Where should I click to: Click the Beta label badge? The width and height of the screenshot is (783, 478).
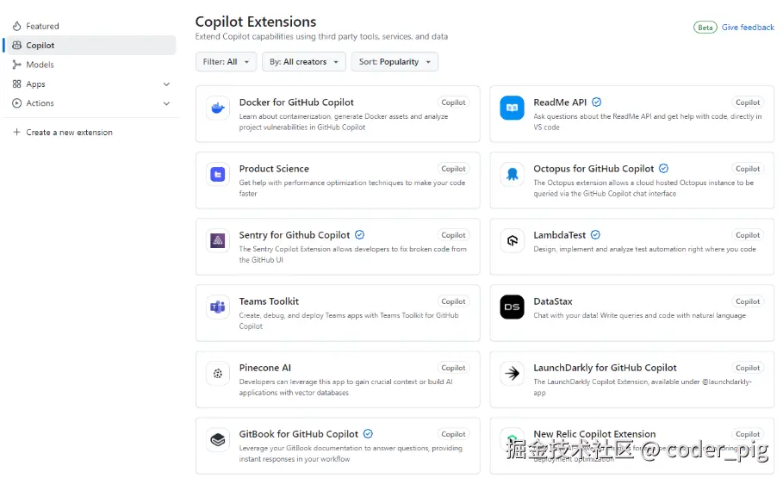(x=705, y=28)
